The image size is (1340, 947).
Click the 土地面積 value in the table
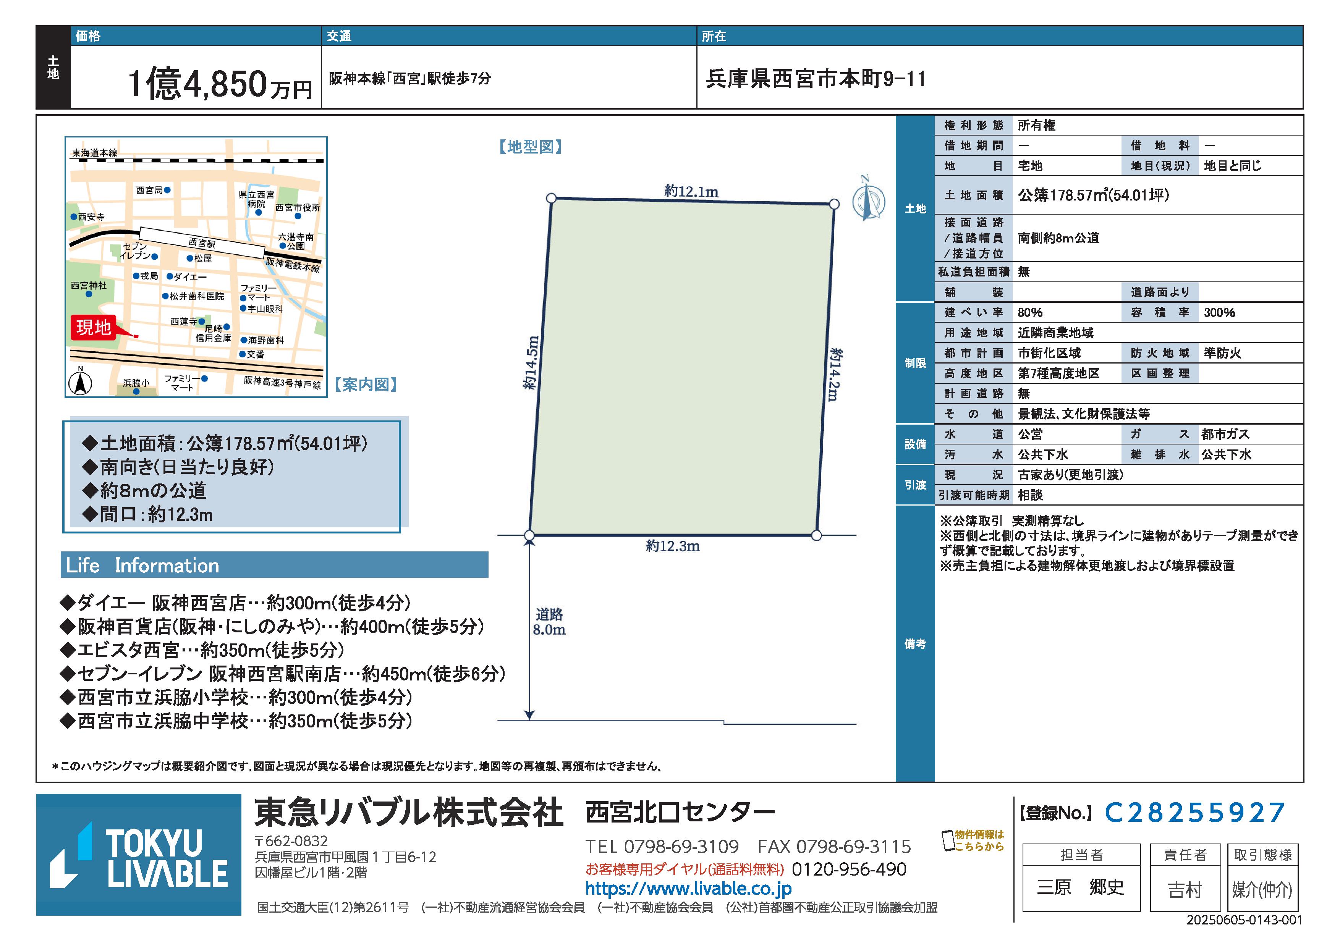(1093, 196)
